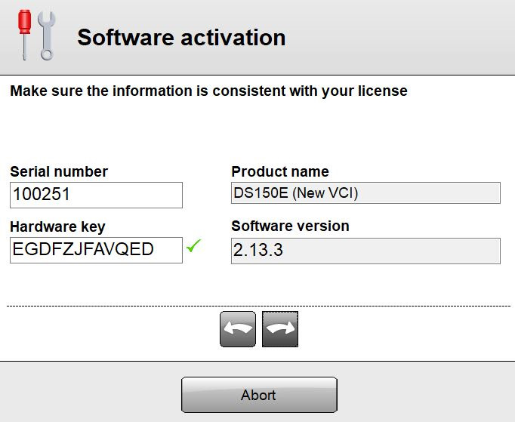Click the gray footer bar left of Abort
Viewport: 515px width, 422px height.
tap(91, 394)
